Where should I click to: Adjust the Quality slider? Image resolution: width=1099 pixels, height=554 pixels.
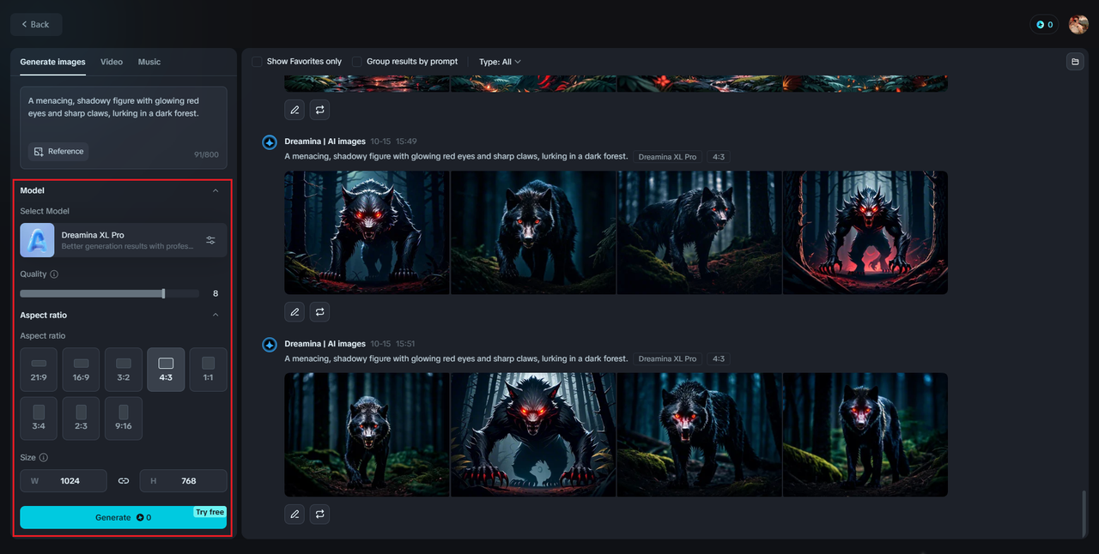110,293
